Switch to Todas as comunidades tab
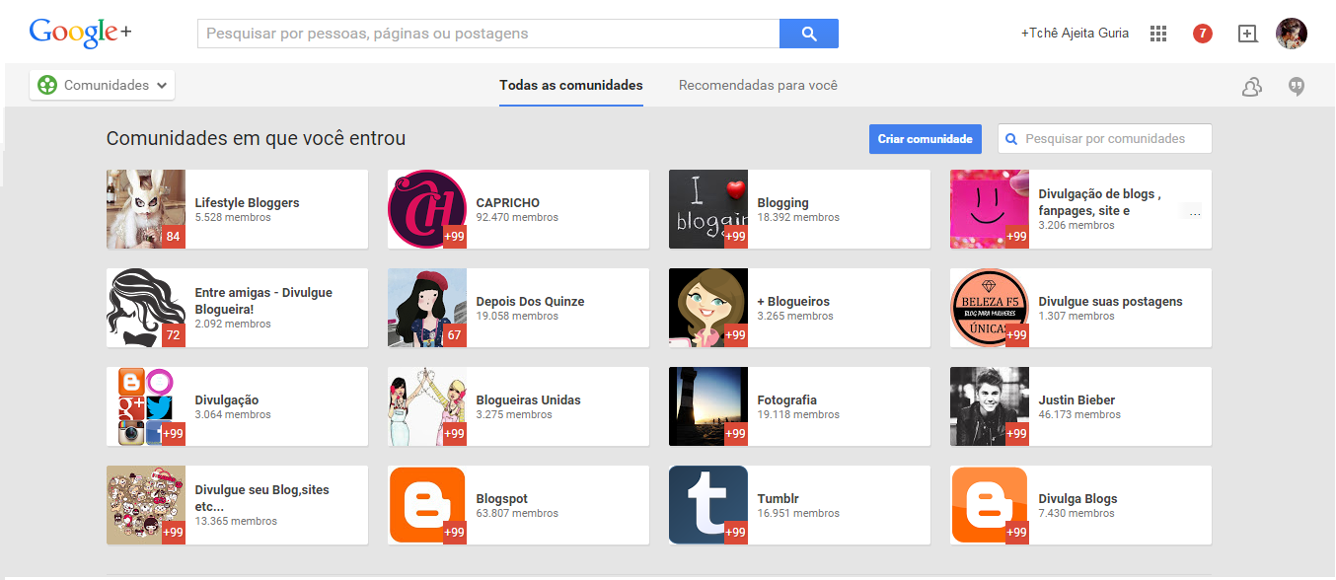The image size is (1336, 580). pos(571,85)
